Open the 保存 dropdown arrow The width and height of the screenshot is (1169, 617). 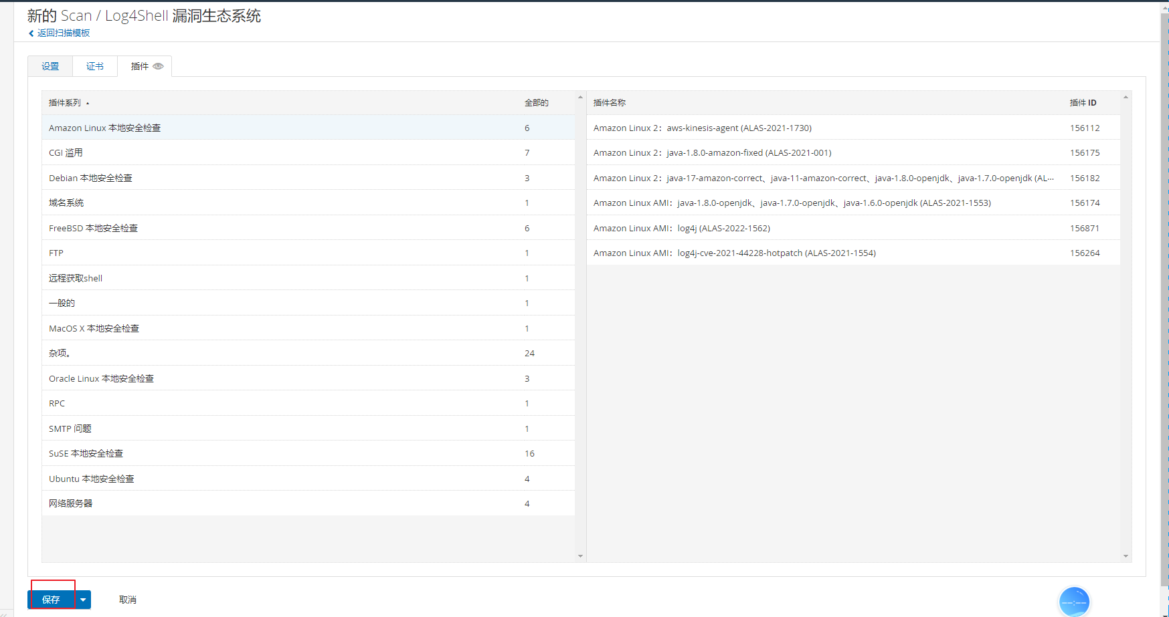coord(83,600)
